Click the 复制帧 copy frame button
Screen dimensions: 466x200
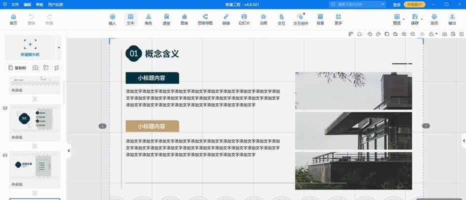click(x=17, y=68)
